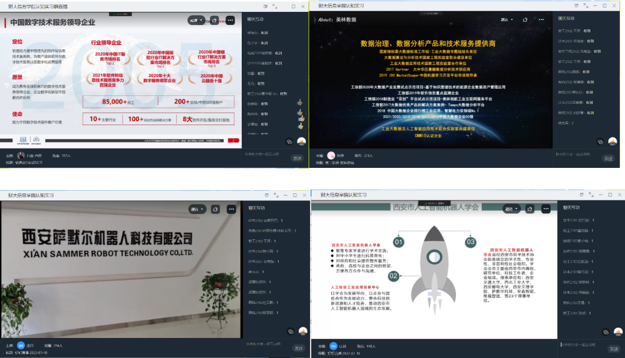Open video quality dropdown in 中国数字技术服务领导企业 window
Viewport: 625px width, 358px height.
pyautogui.click(x=196, y=20)
